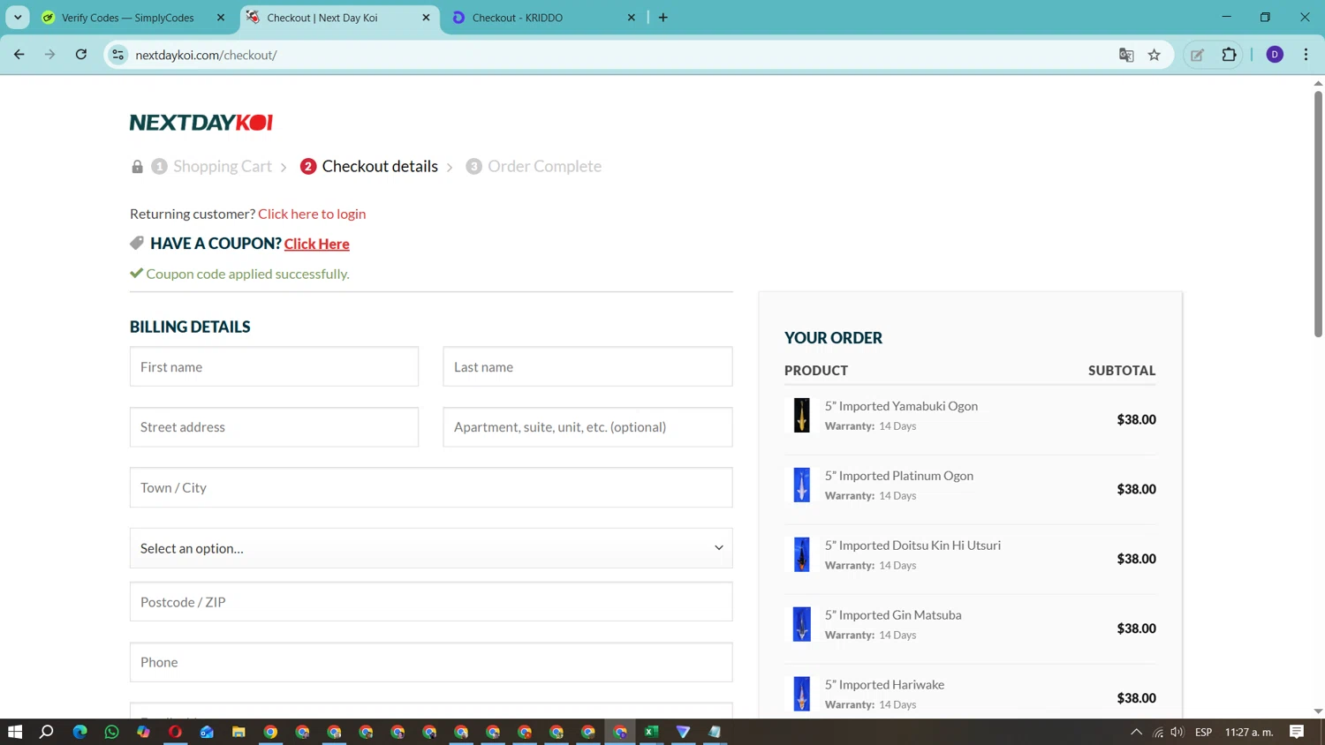The image size is (1325, 745).
Task: Open a new browser tab
Action: tap(663, 18)
